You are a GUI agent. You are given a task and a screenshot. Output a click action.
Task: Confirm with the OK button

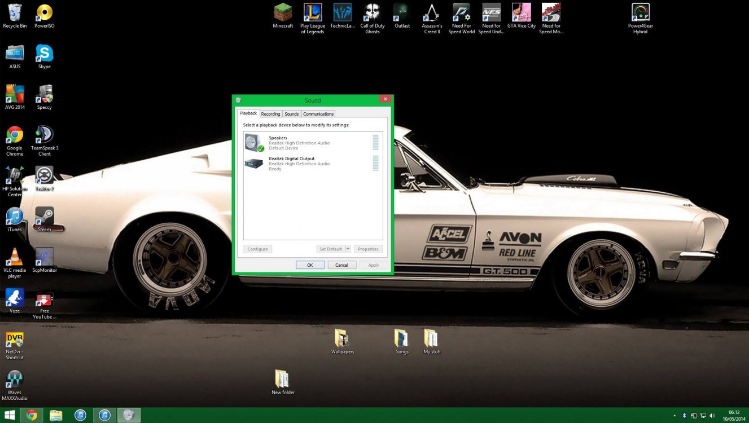pyautogui.click(x=310, y=265)
